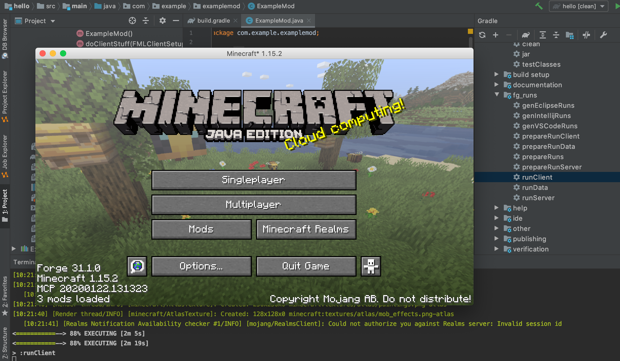Expand the other task group

(497, 228)
